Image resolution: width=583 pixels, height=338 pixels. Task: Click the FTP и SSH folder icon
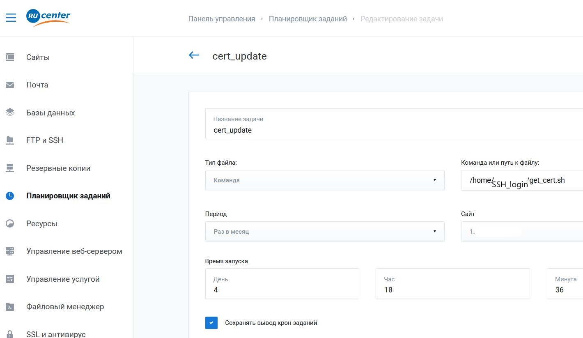point(10,140)
